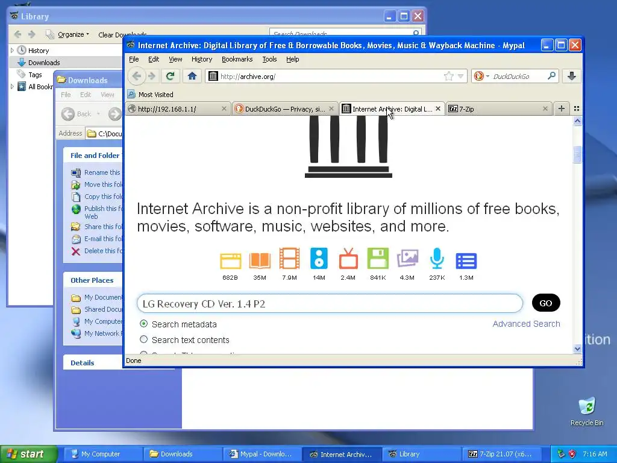Open the Recycle Bin on desktop
The height and width of the screenshot is (463, 617).
(587, 411)
